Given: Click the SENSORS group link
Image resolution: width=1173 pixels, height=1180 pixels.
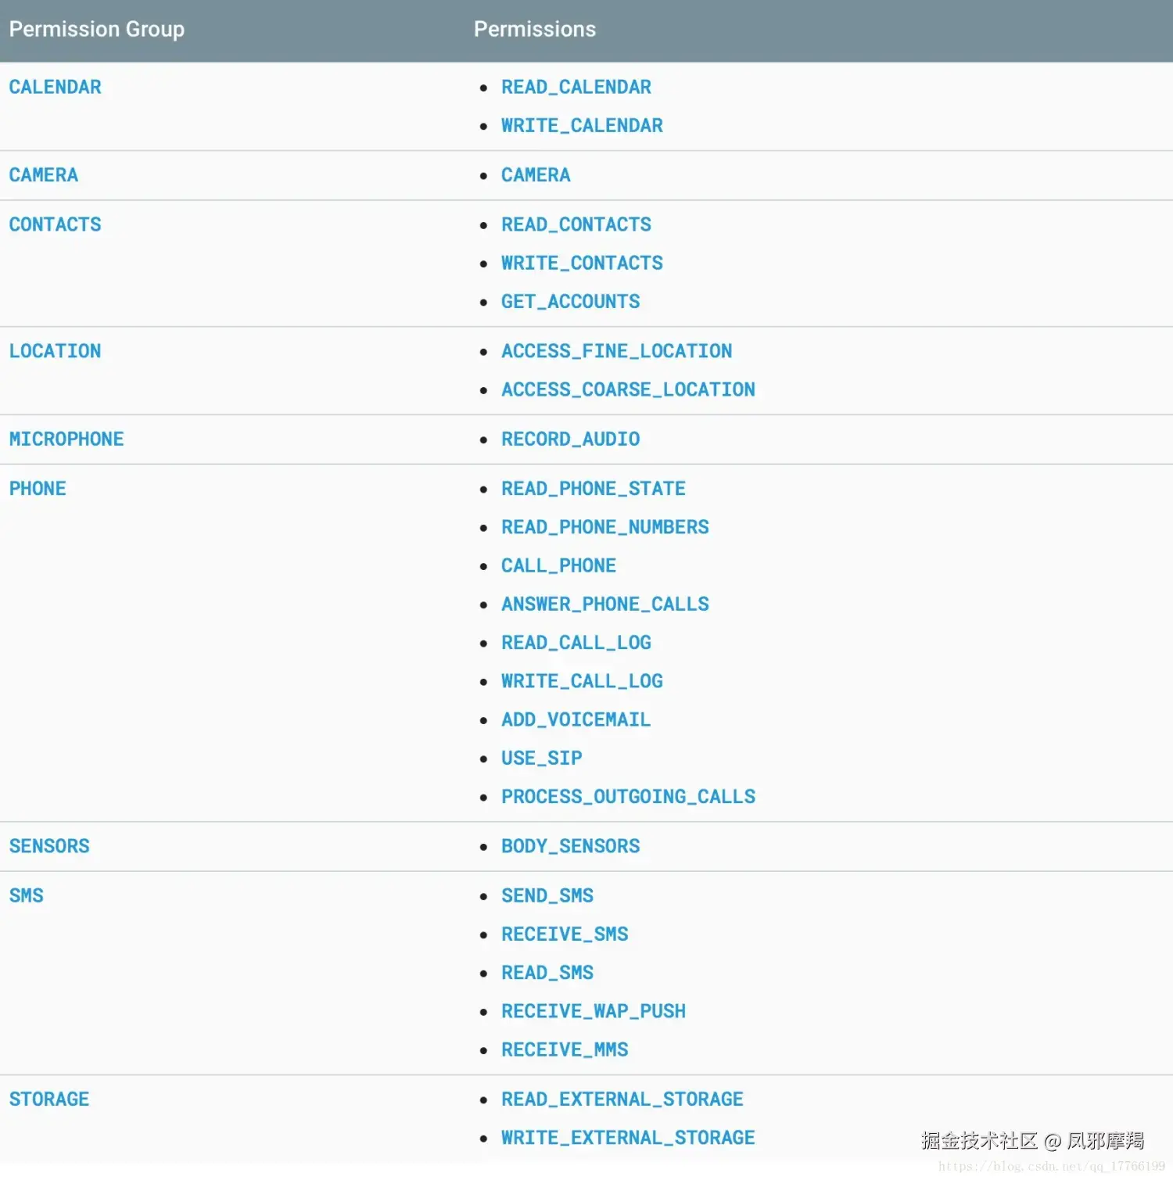Looking at the screenshot, I should coord(49,846).
